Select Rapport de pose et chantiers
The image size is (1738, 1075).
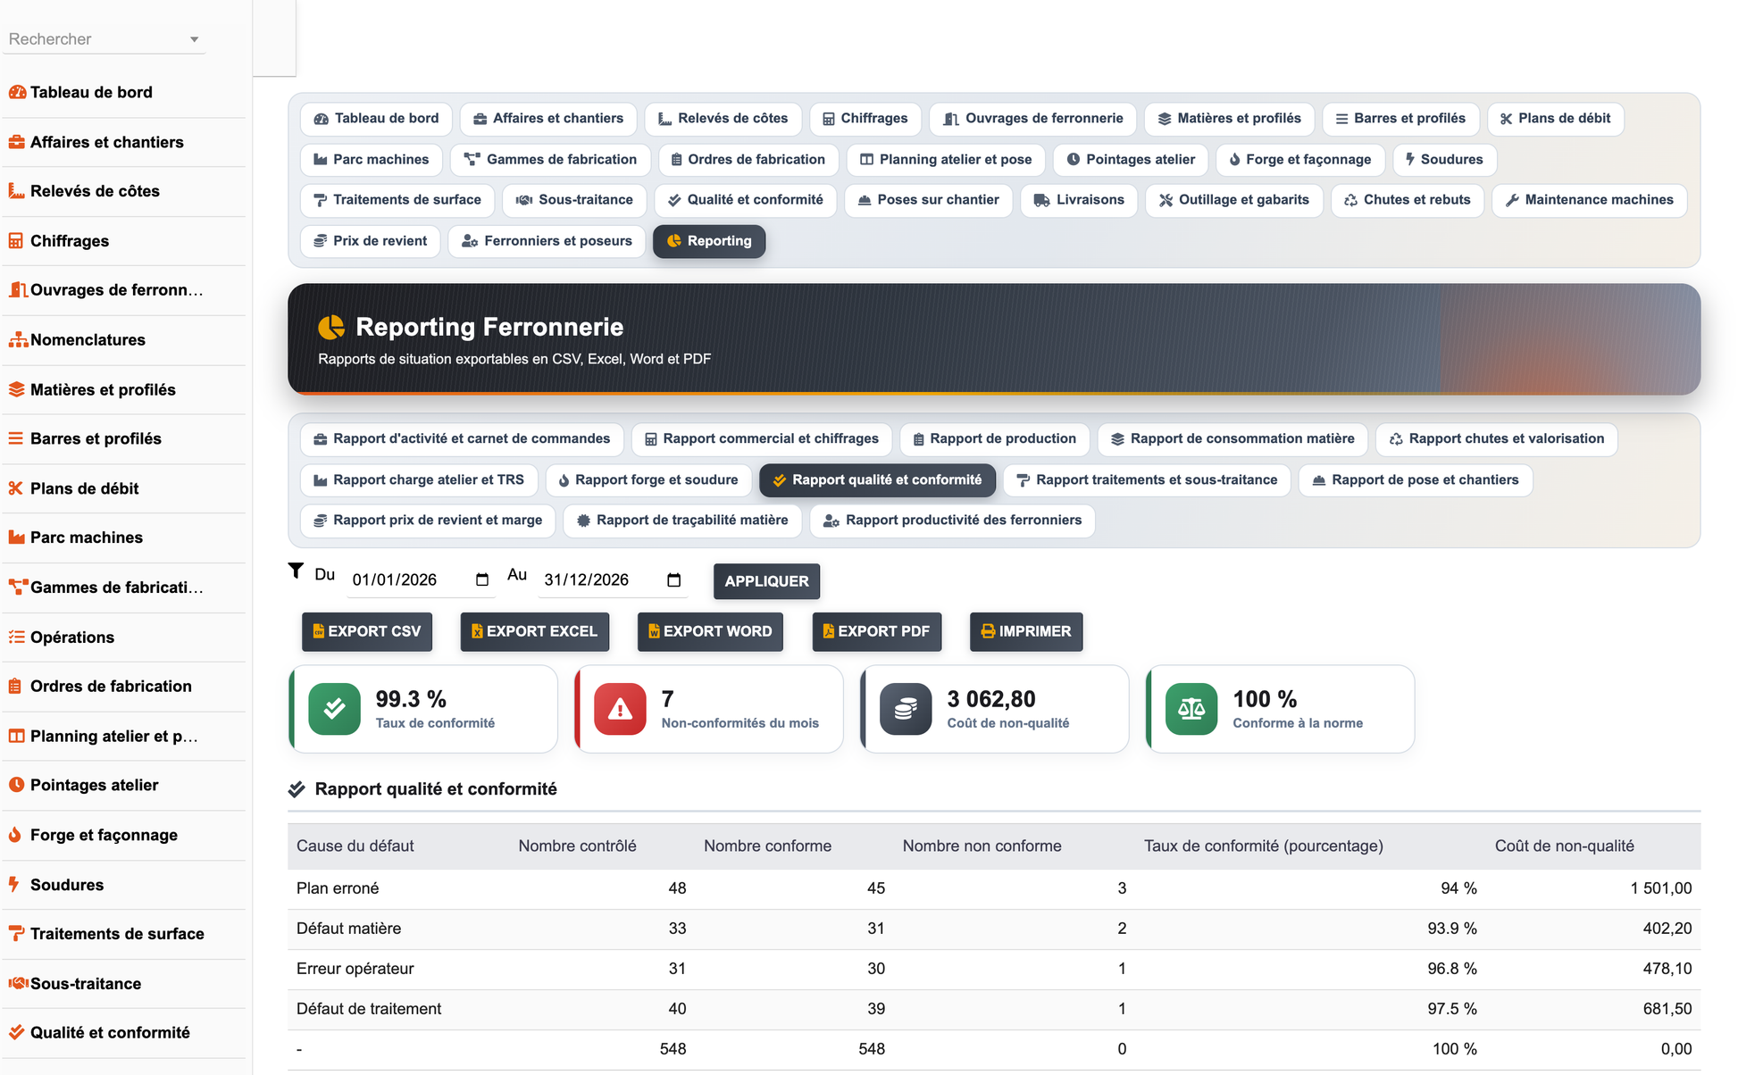point(1416,480)
